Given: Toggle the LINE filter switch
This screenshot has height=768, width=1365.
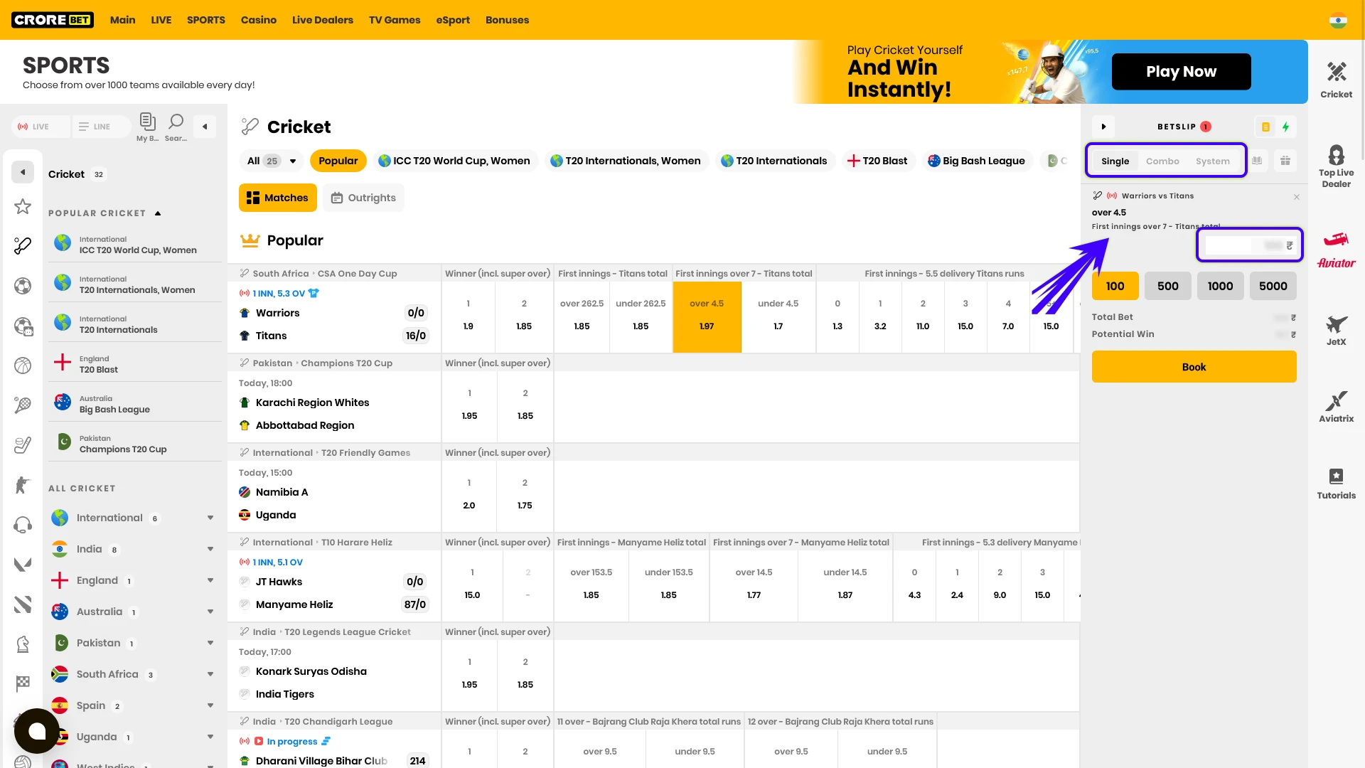Looking at the screenshot, I should [x=102, y=127].
